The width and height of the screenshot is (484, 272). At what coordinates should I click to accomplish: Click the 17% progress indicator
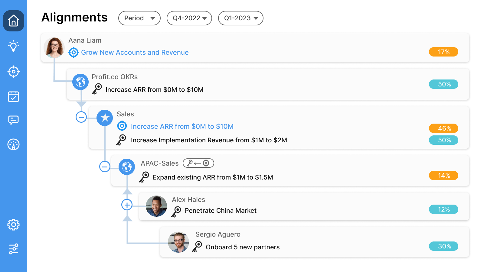[x=443, y=52]
